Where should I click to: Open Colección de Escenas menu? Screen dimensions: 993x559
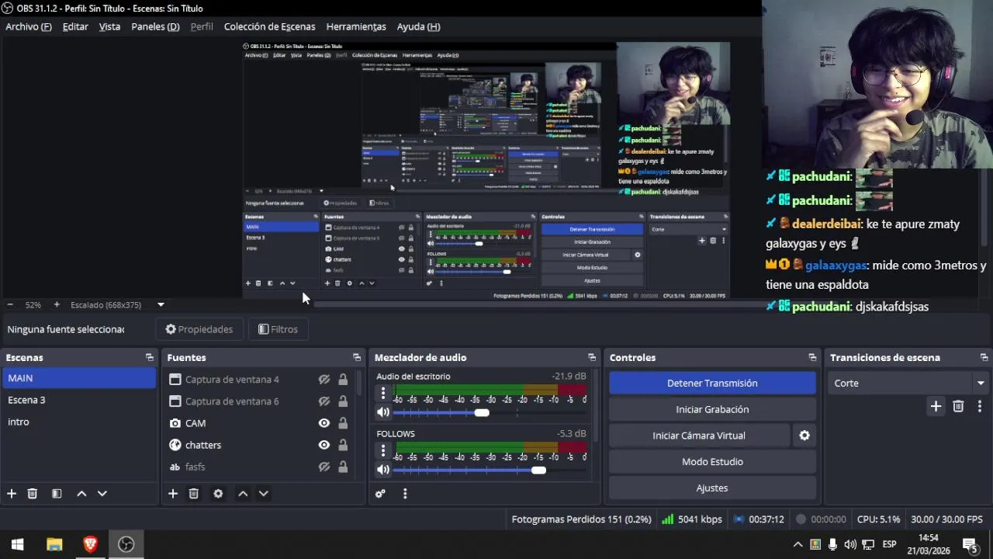(x=269, y=26)
